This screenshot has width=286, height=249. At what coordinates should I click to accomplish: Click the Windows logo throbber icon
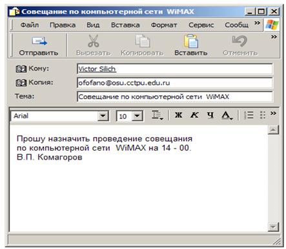pyautogui.click(x=272, y=25)
